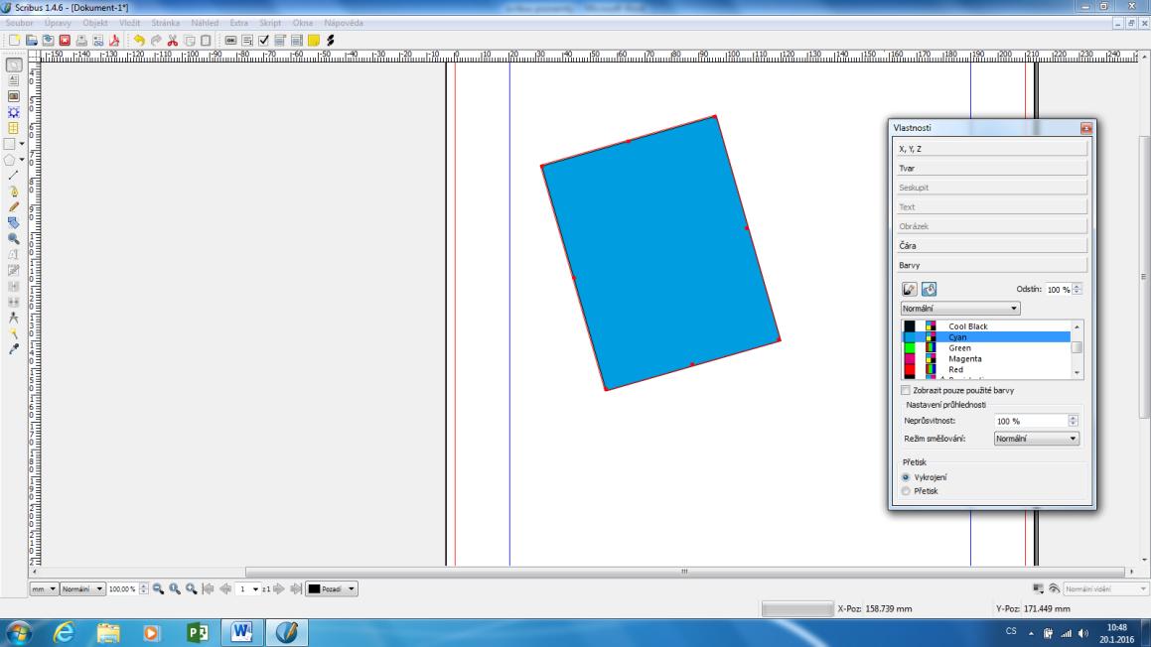Click the red Close document toolbar icon
Screen dimensions: 1151x647
[x=65, y=41]
